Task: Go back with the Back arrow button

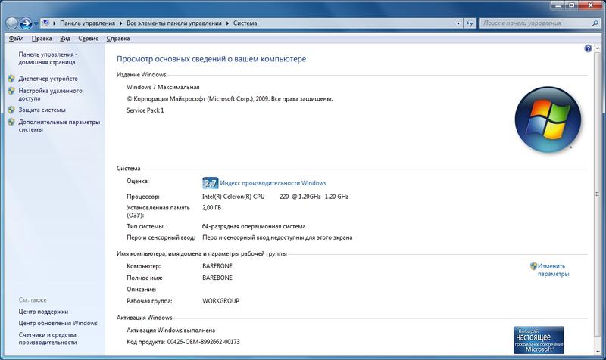Action: click(11, 23)
